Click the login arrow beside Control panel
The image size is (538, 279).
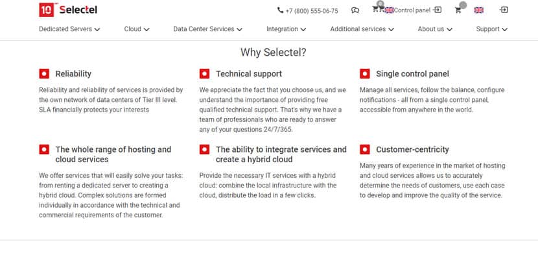point(438,10)
